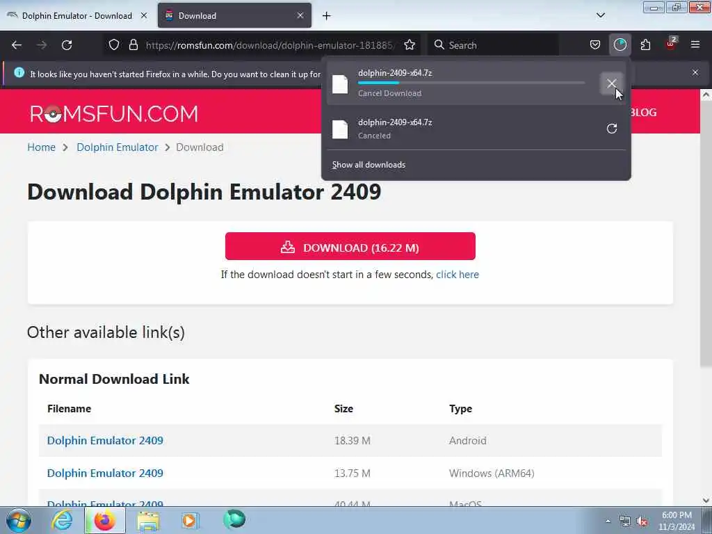Screen dimensions: 712x534
Task: Click Show all downloads
Action: coord(369,165)
